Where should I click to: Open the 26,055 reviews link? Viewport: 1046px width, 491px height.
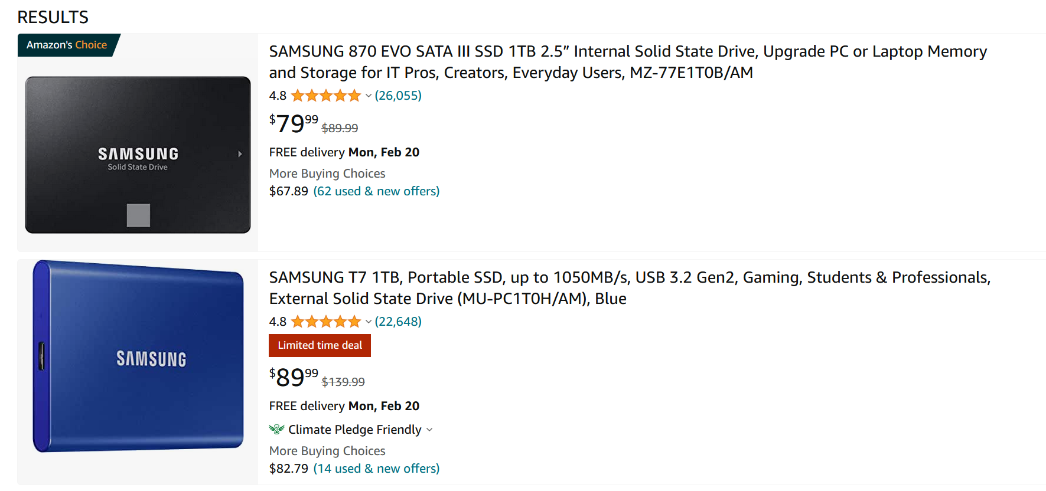click(x=398, y=96)
